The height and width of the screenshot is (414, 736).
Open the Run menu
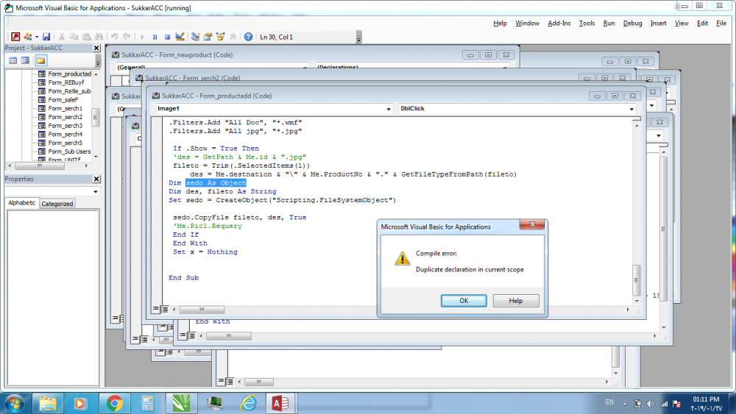tap(609, 23)
